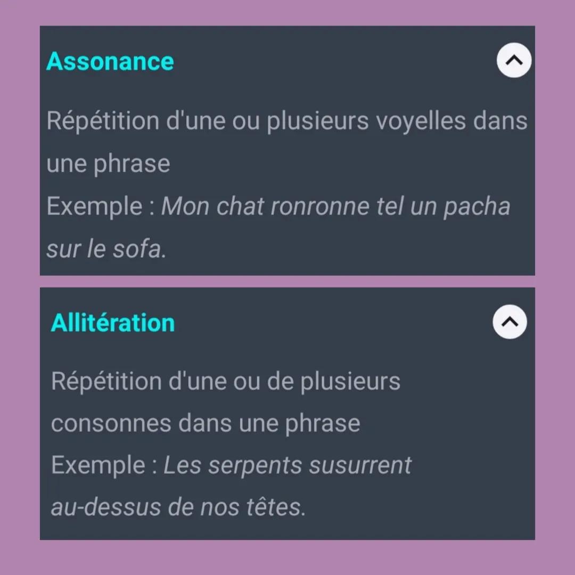Click the word 'Exemple' in the Allitération card
Viewport: 575px width, 575px height.
pos(100,465)
